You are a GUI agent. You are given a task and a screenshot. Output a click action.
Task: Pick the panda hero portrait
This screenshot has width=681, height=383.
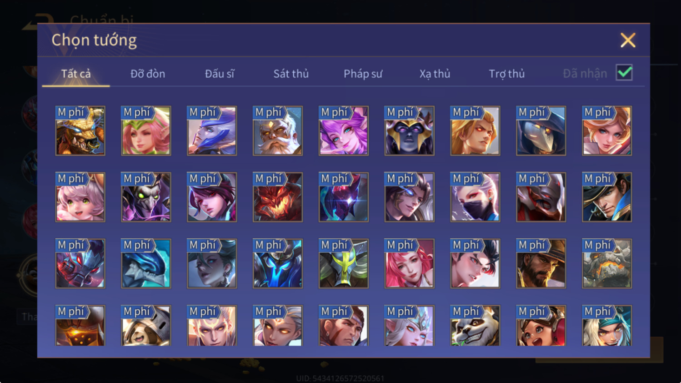pos(475,326)
